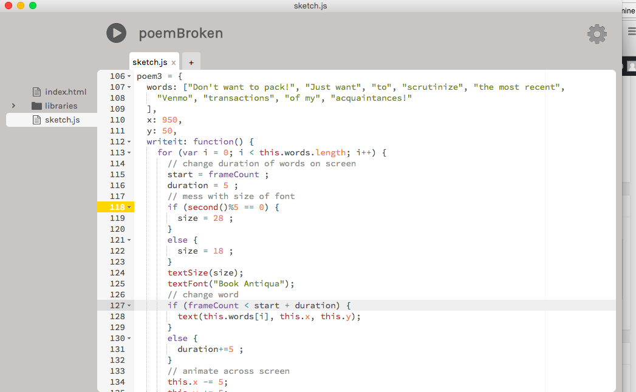Add a new tab with plus button
The width and height of the screenshot is (636, 392).
[x=191, y=62]
